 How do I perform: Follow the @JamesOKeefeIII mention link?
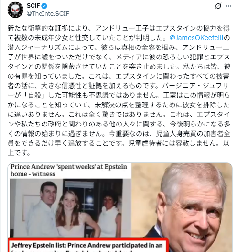(196, 38)
